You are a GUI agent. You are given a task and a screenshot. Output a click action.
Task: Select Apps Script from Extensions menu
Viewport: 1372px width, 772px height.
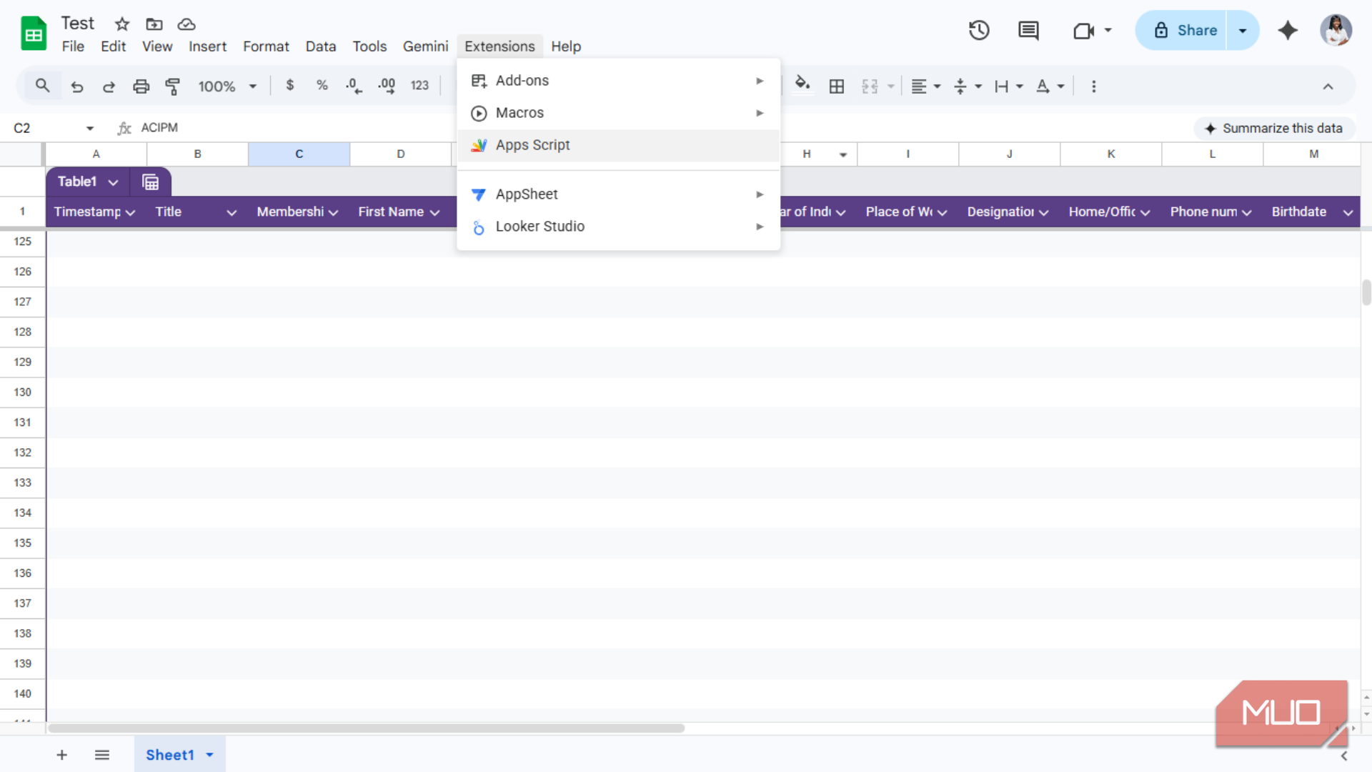617,145
